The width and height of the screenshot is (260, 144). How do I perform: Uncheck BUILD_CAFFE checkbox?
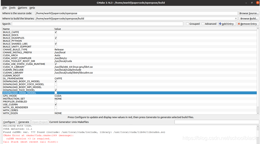click(x=56, y=32)
